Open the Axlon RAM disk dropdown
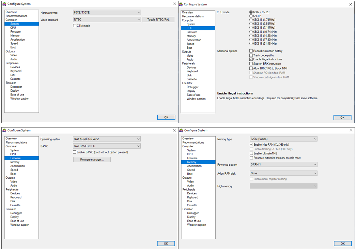This screenshot has height=251, width=357. (x=283, y=173)
